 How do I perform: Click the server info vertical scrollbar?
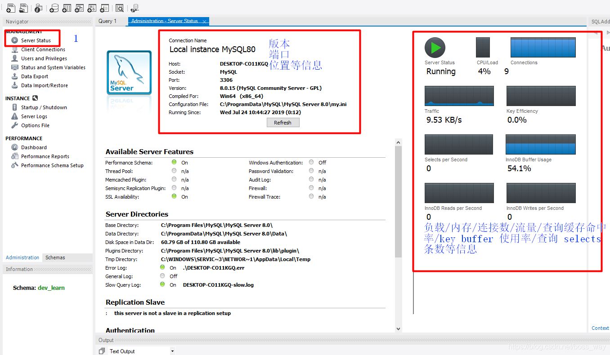tap(398, 201)
